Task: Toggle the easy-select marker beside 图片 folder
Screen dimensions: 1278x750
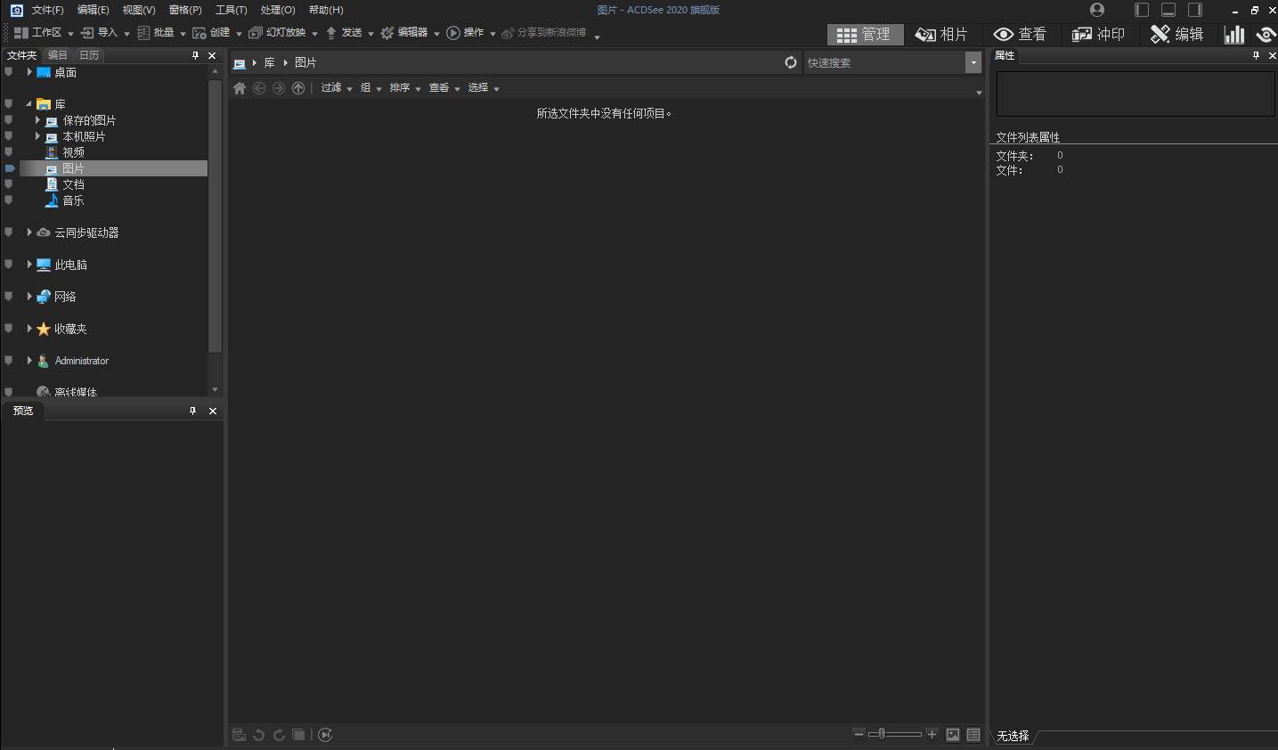Action: coord(10,168)
